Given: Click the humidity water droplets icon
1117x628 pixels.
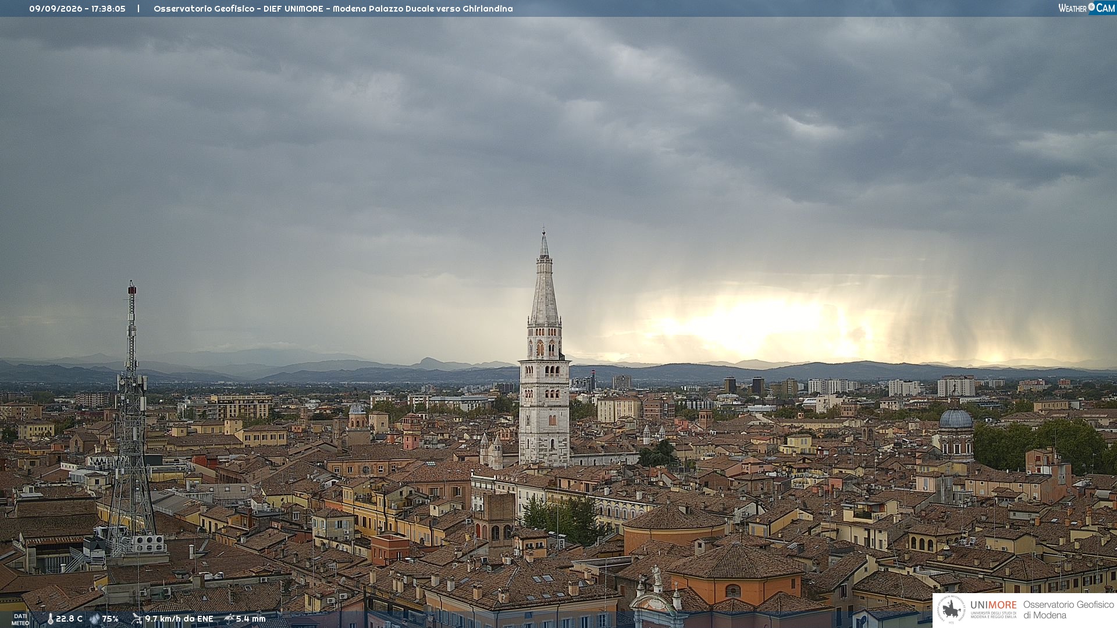Looking at the screenshot, I should tap(94, 619).
